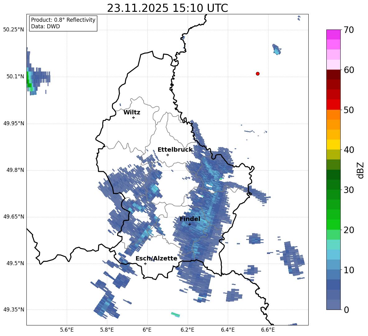Click the Wiltz city label

coord(132,113)
